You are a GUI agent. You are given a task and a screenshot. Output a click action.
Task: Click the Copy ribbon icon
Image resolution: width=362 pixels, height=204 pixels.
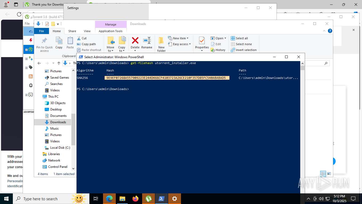pyautogui.click(x=59, y=41)
